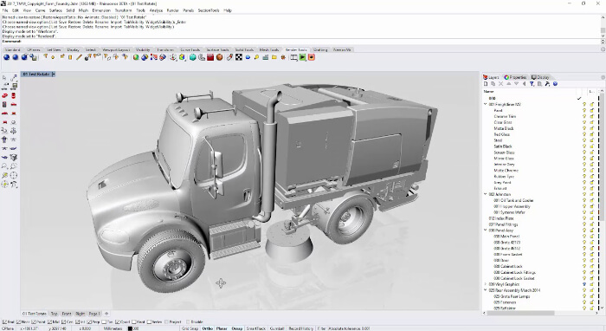Open the Surface menu
Image resolution: width=606 pixels, height=331 pixels.
click(x=55, y=10)
